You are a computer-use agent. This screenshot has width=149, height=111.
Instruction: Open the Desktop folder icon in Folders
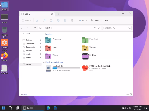click(x=85, y=56)
